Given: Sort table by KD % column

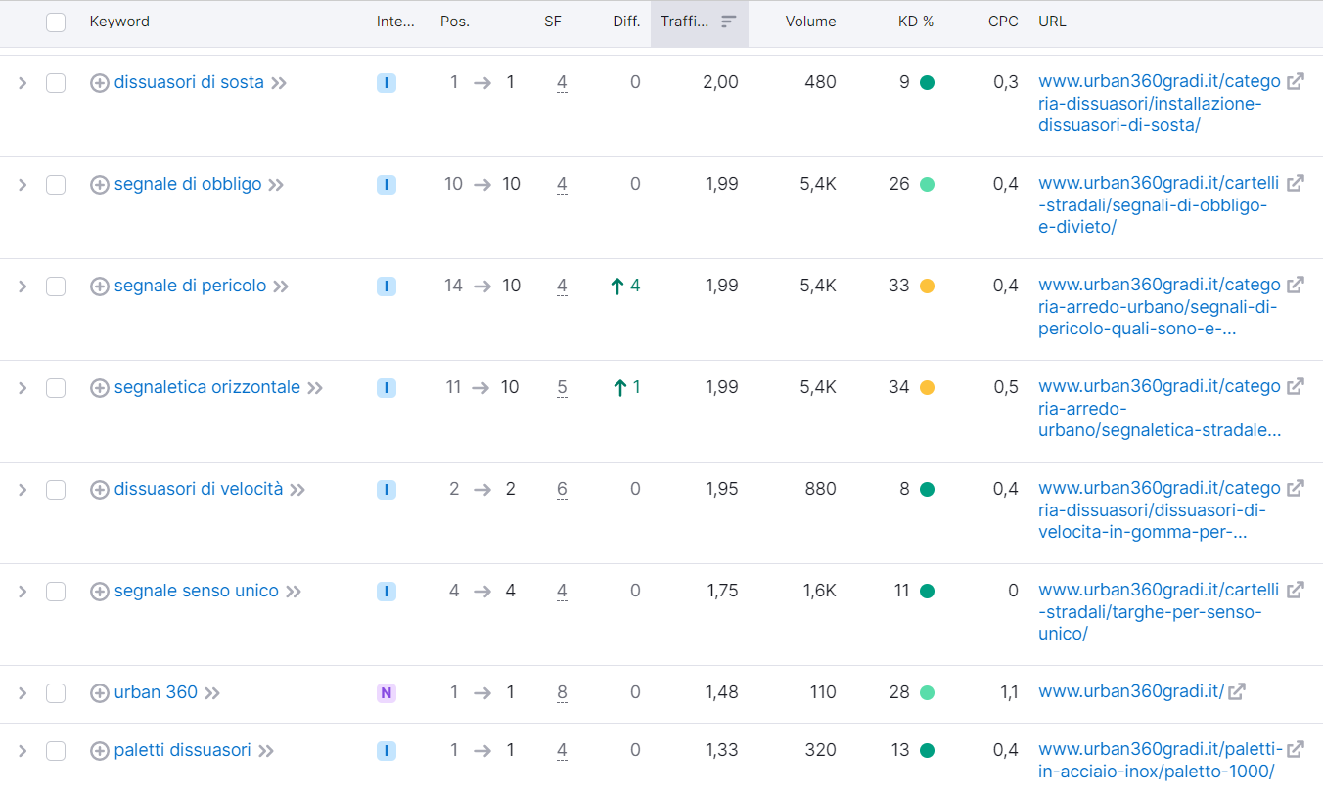Looking at the screenshot, I should click(916, 22).
